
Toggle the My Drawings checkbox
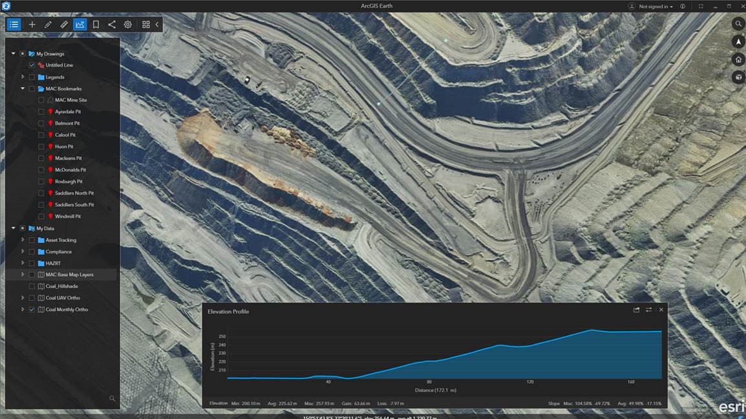[23, 54]
